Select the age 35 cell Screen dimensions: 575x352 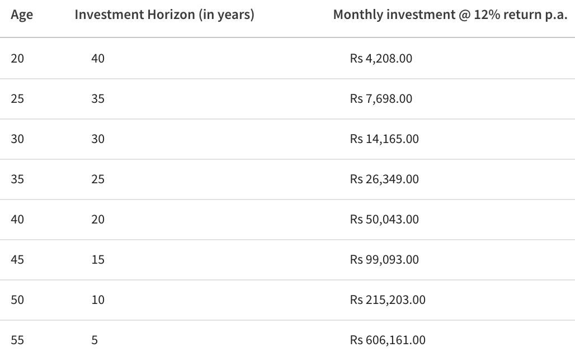coord(17,179)
